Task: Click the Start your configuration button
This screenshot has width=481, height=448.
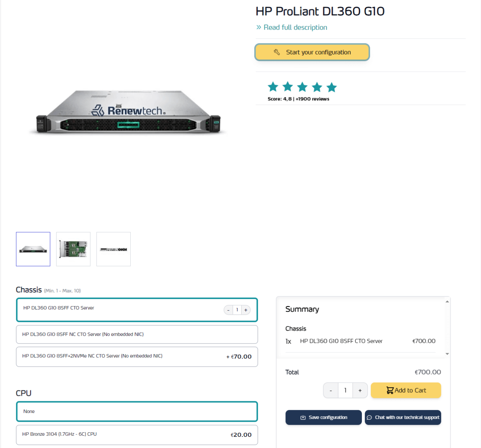Action: tap(312, 52)
